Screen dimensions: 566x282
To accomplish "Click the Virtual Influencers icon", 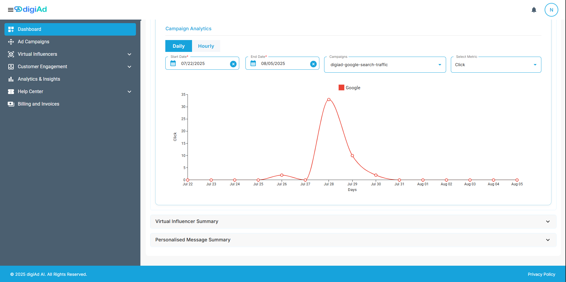I will pos(11,54).
